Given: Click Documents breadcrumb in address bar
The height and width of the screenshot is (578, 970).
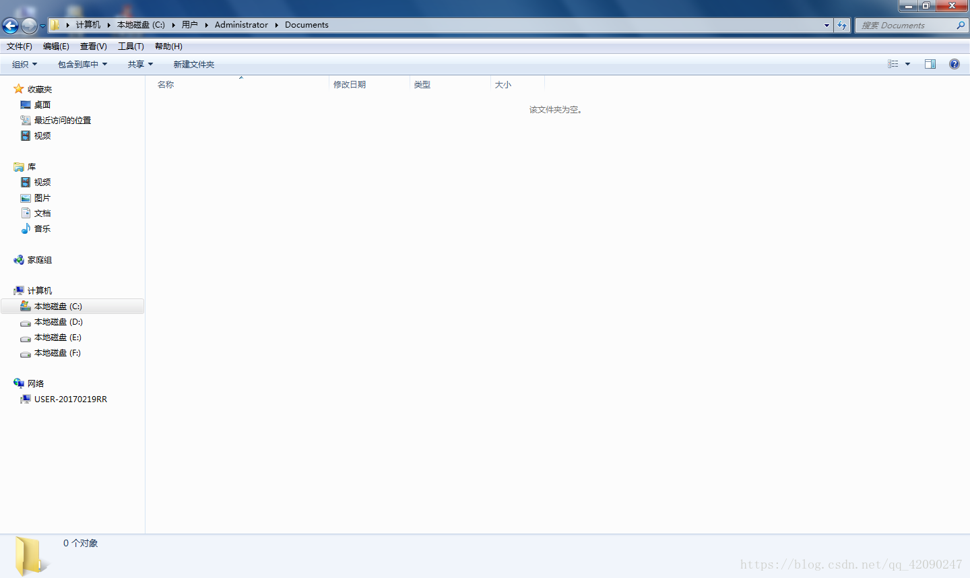Looking at the screenshot, I should click(x=306, y=25).
